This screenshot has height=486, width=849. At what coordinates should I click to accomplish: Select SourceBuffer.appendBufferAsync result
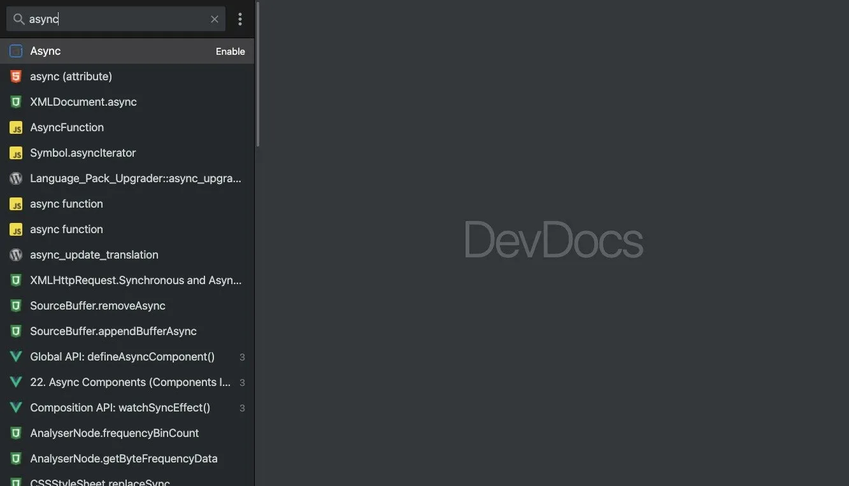[x=127, y=331]
